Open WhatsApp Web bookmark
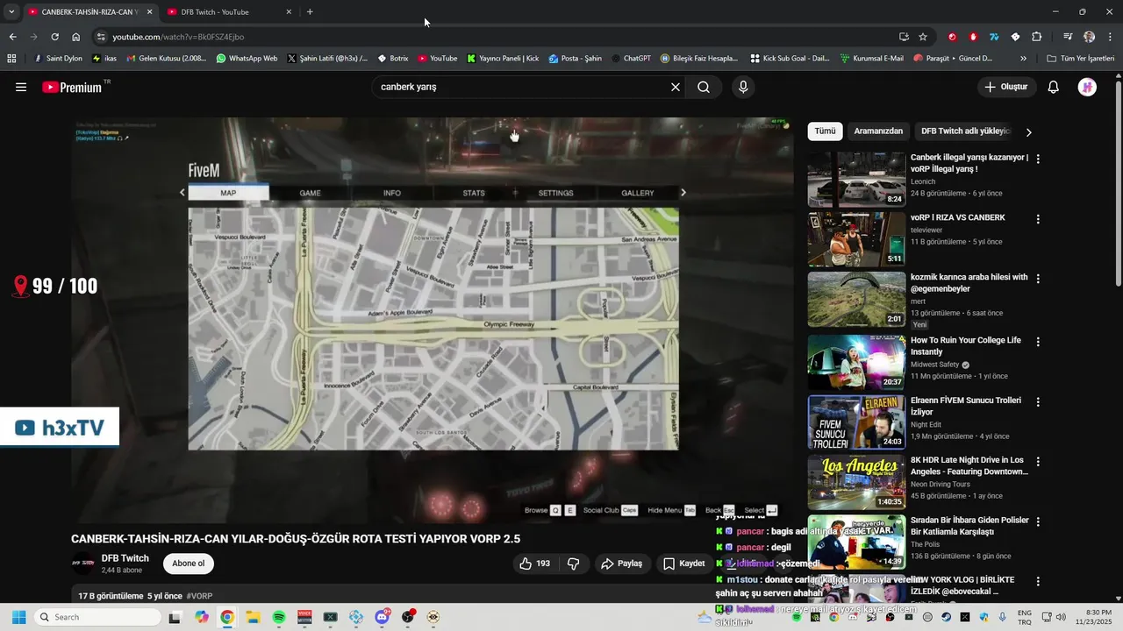This screenshot has width=1123, height=631. 247,59
